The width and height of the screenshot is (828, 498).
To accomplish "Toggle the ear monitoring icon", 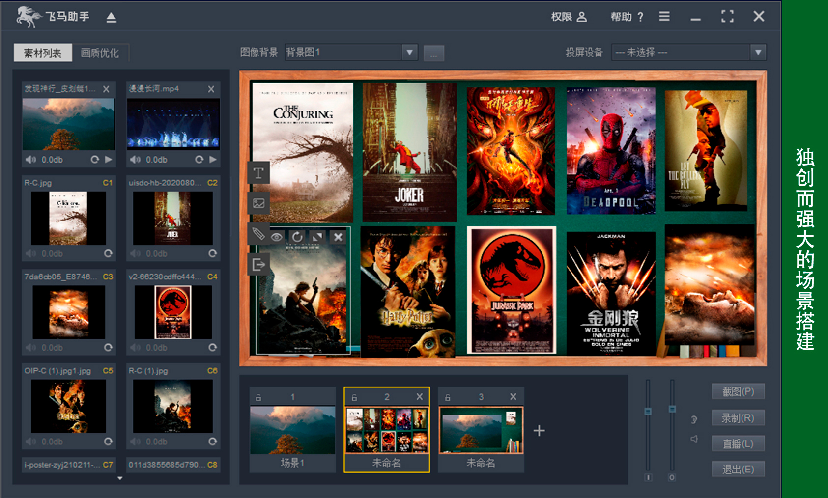I will point(694,419).
